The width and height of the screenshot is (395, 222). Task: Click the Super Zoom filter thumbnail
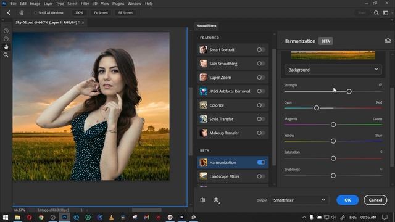[x=203, y=77]
